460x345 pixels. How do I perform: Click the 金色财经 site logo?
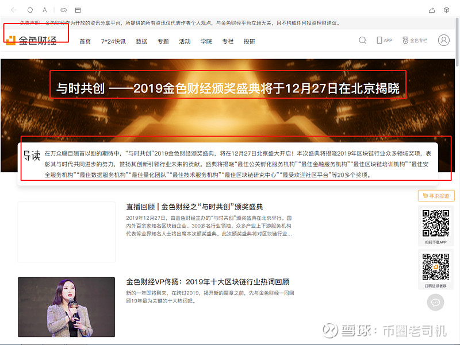(32, 40)
